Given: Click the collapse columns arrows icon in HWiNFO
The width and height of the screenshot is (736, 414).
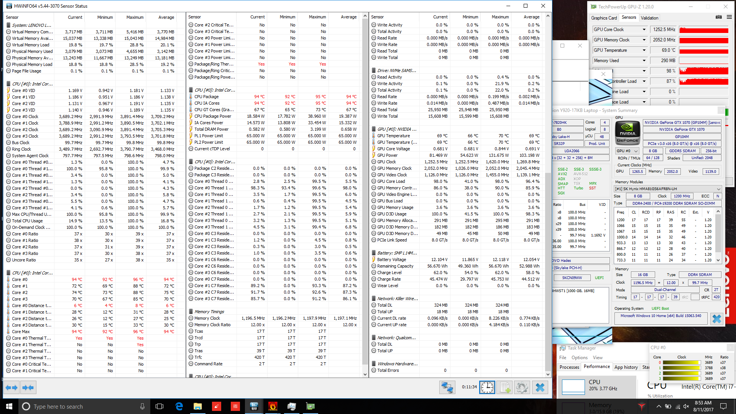Looking at the screenshot, I should [x=28, y=388].
